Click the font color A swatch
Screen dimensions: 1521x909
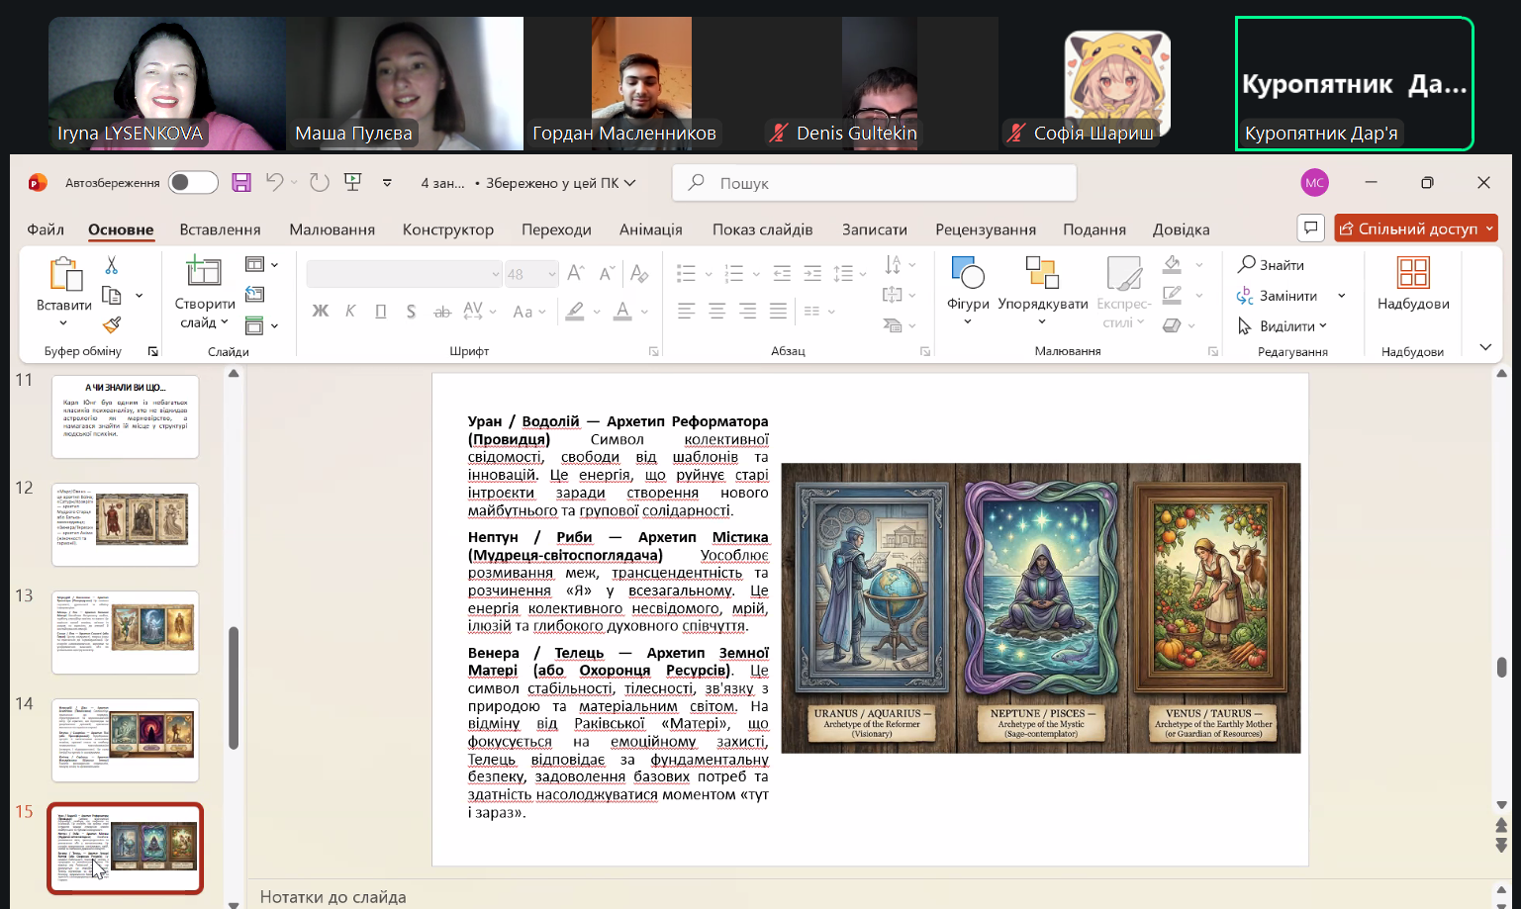pos(622,312)
